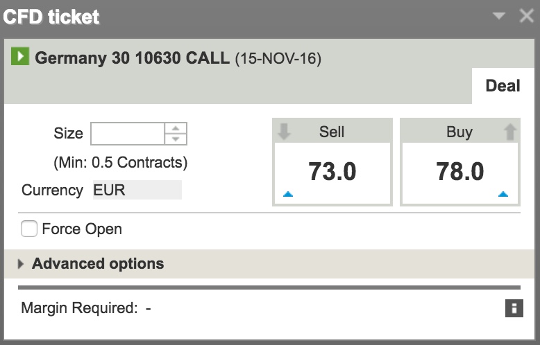Decrease Size with the down stepper

tap(176, 139)
